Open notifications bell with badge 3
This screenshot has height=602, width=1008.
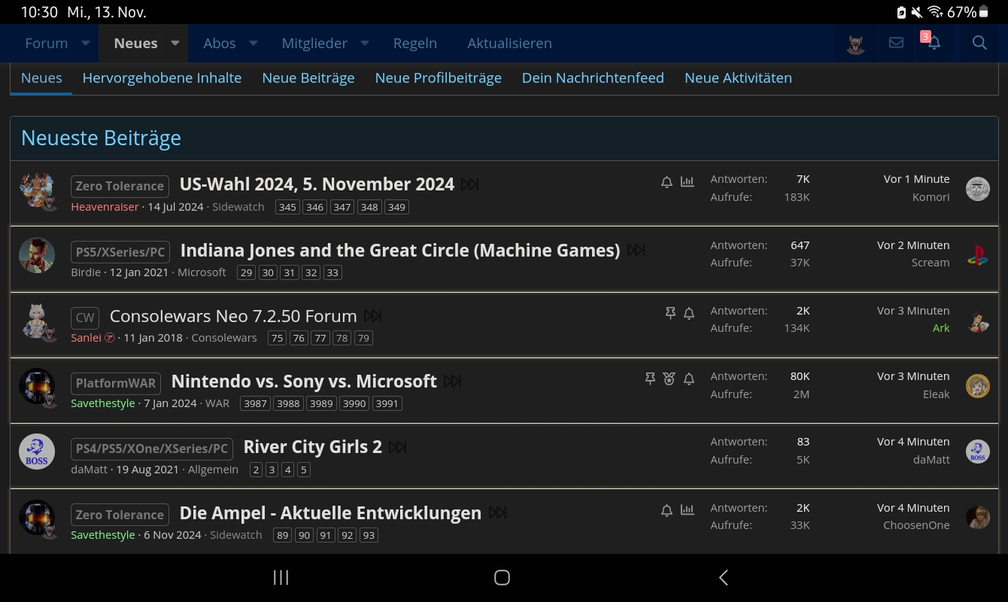pos(934,43)
